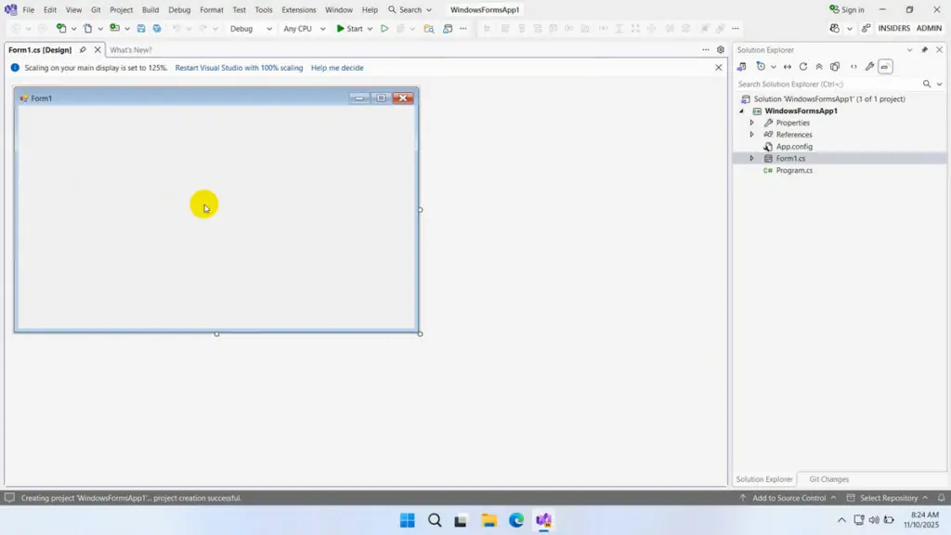Click the Show All Files icon
Viewport: 951px width, 535px height.
(x=835, y=66)
